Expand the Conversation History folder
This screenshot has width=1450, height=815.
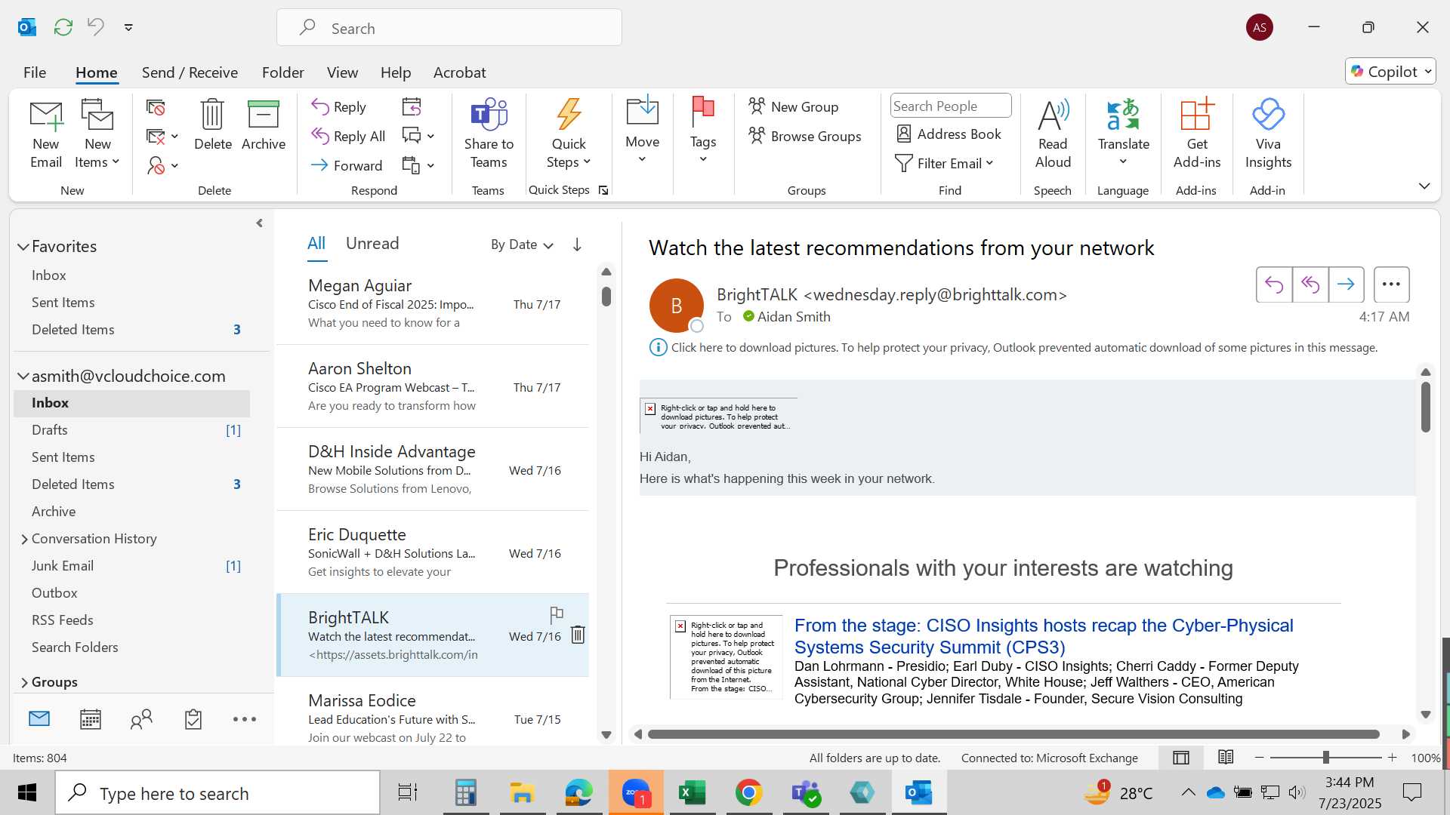click(24, 539)
